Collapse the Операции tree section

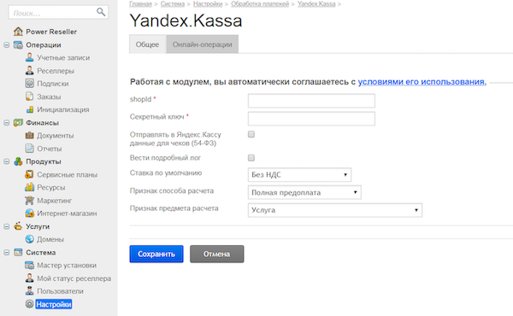6,44
